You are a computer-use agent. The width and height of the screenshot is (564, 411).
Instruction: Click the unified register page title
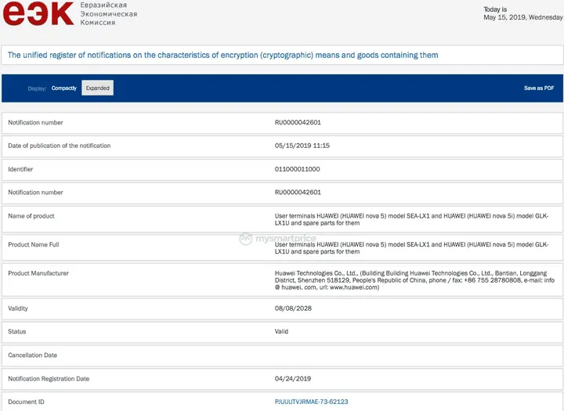222,55
